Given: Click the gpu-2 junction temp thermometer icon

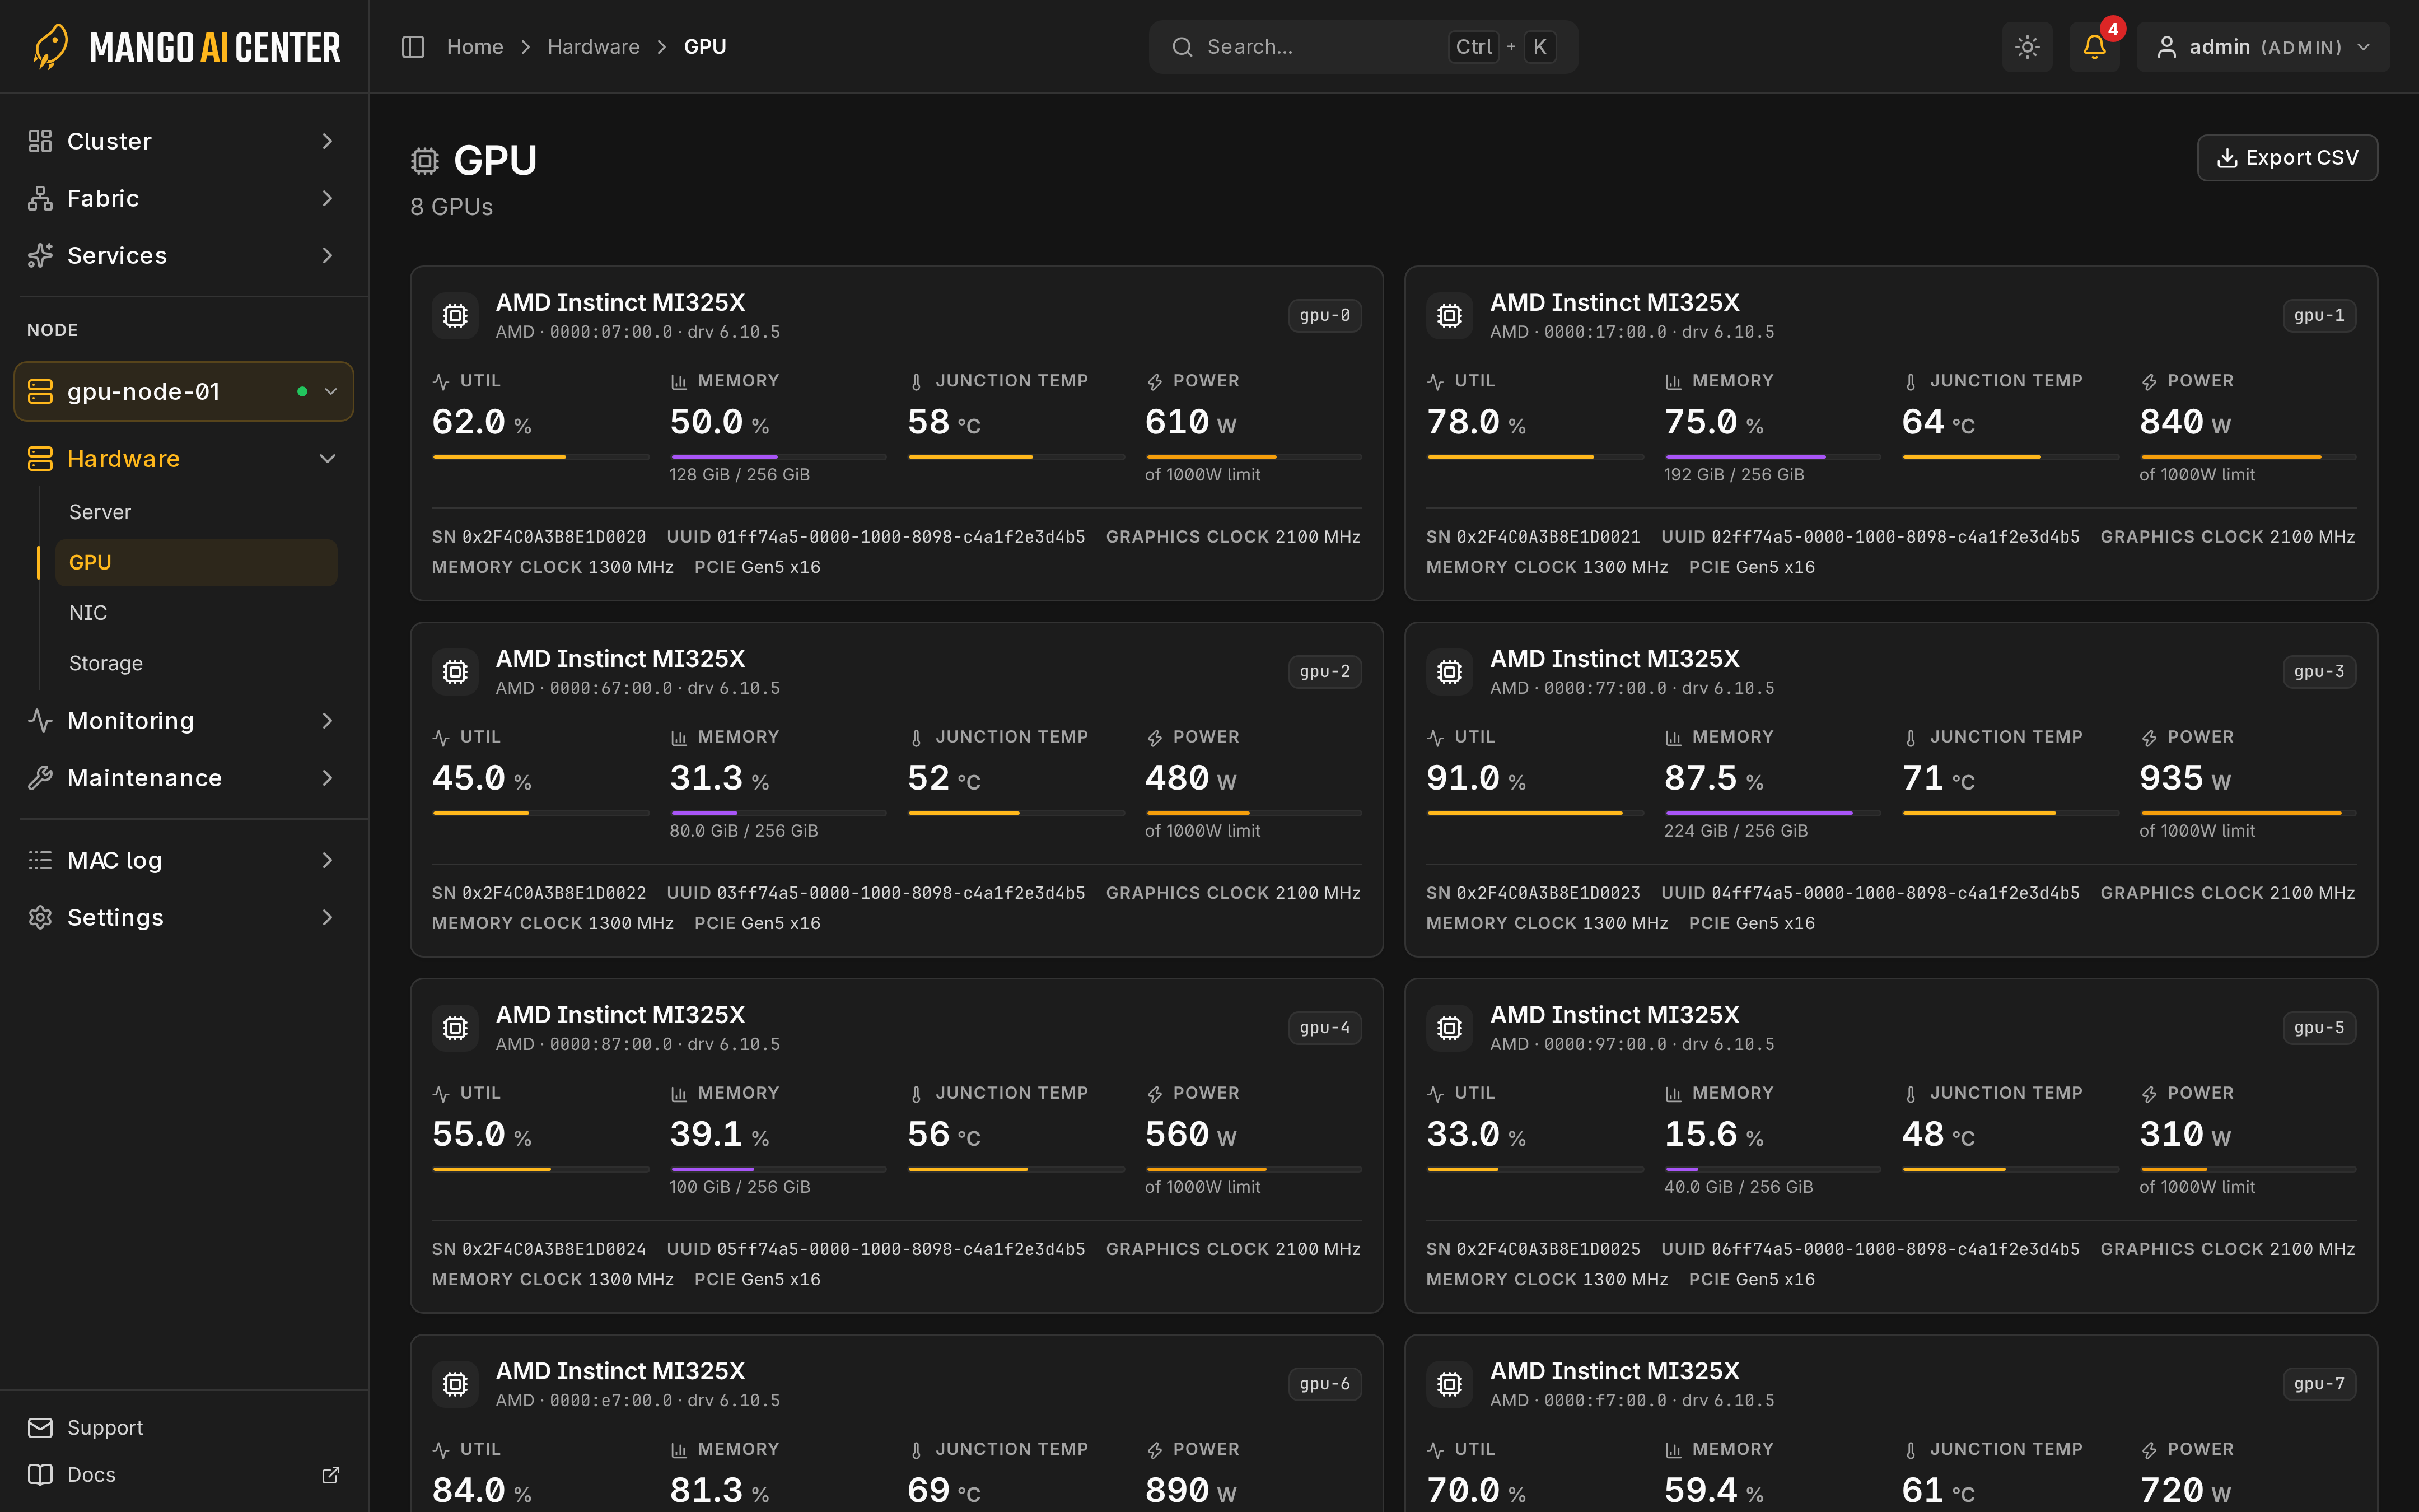Looking at the screenshot, I should coord(916,738).
